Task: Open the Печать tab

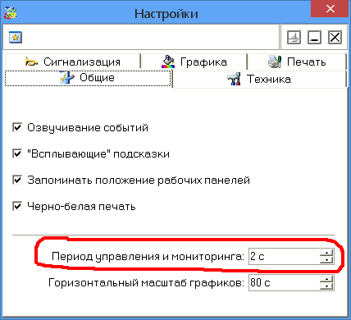Action: [297, 62]
